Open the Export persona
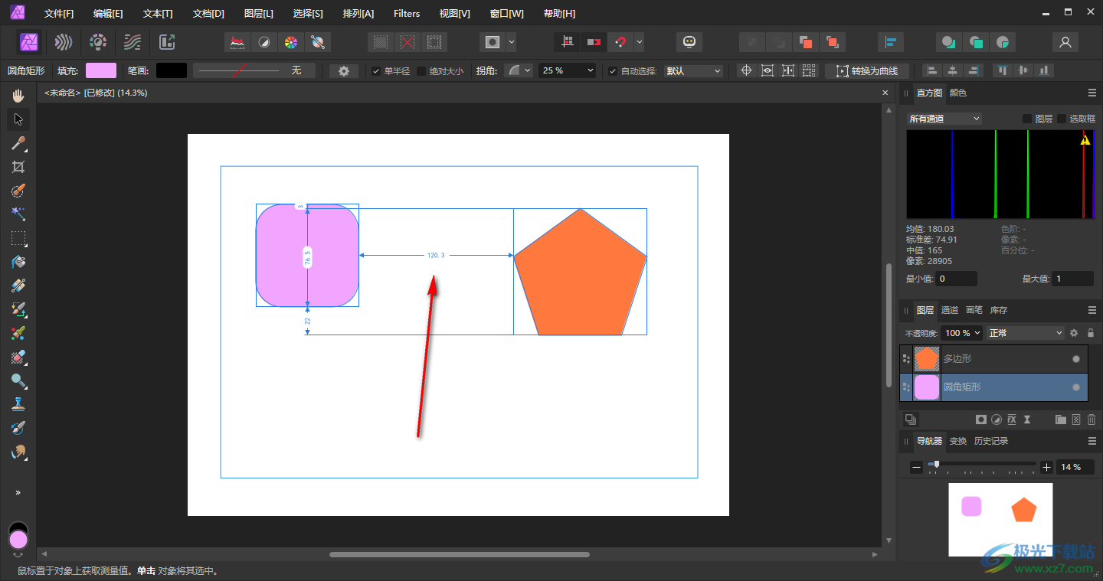Screen dimensions: 1103x581 tap(167, 41)
